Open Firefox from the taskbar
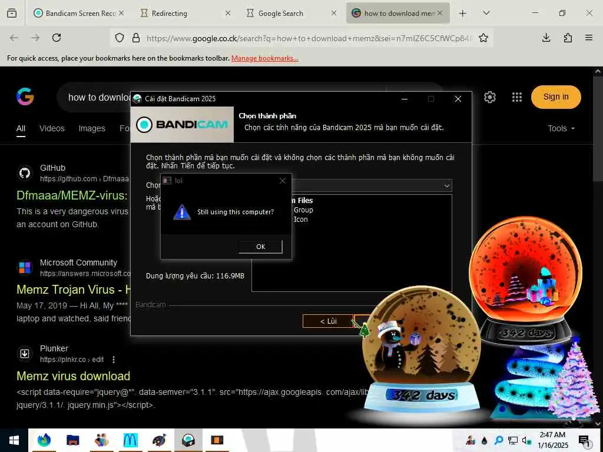Viewport: 603px width, 452px height. [44, 440]
